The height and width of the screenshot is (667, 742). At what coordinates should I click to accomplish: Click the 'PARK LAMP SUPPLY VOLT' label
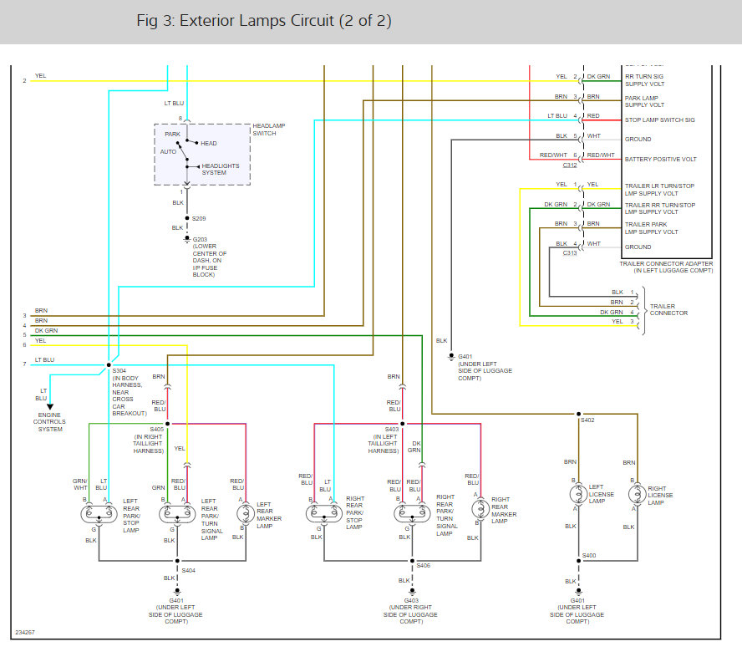pyautogui.click(x=644, y=101)
